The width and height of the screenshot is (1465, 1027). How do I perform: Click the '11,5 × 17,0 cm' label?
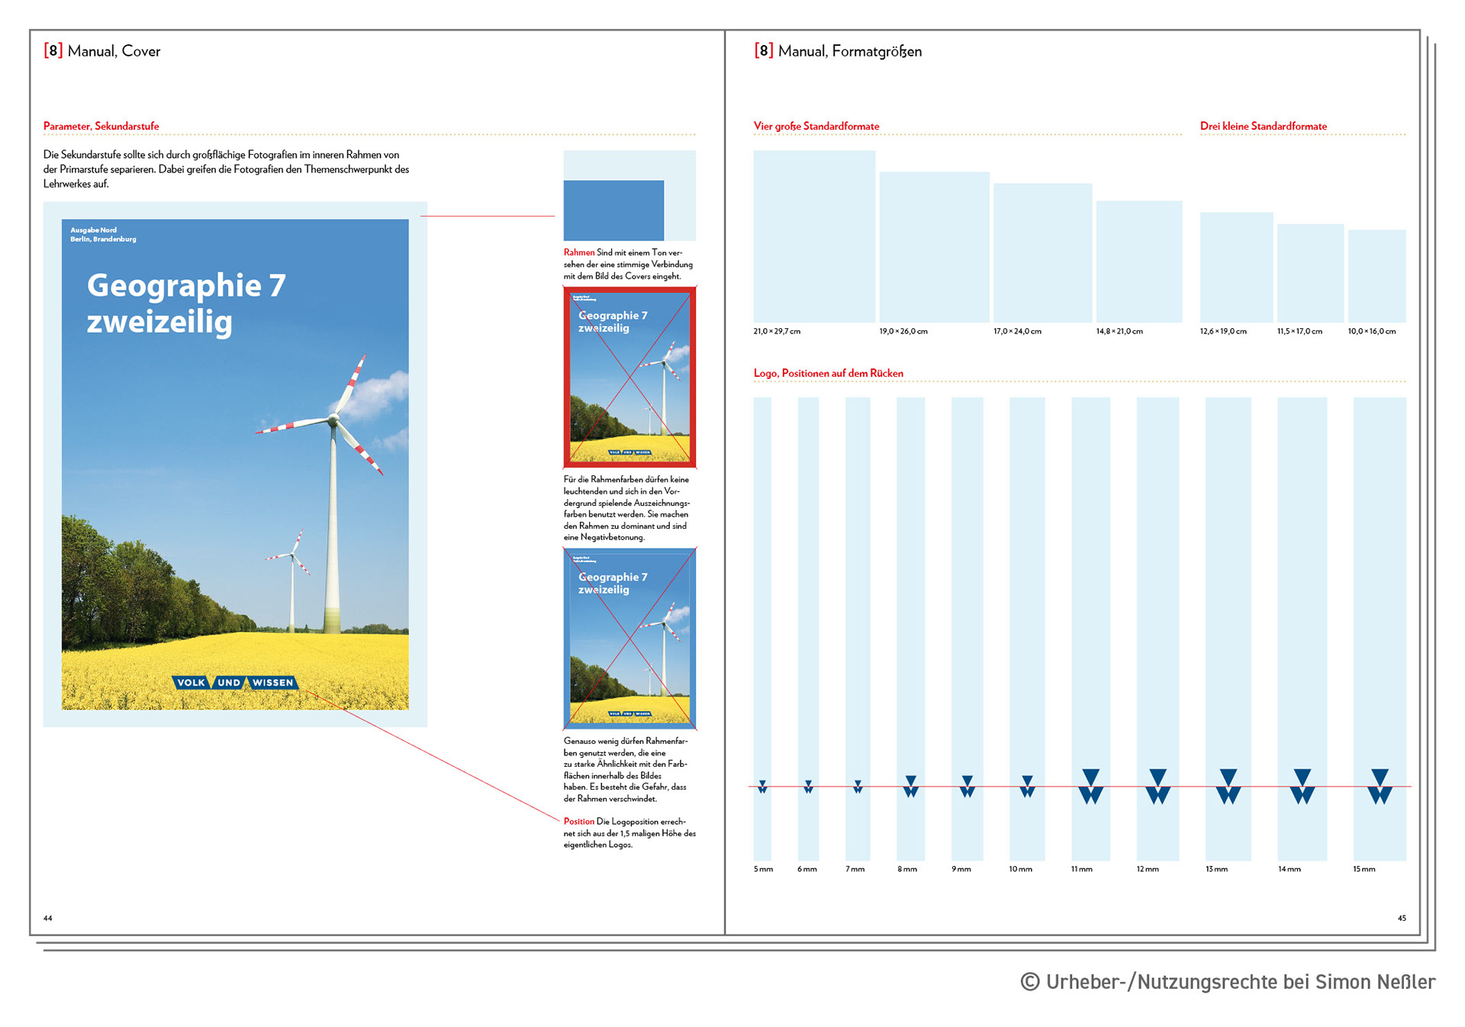click(1299, 331)
